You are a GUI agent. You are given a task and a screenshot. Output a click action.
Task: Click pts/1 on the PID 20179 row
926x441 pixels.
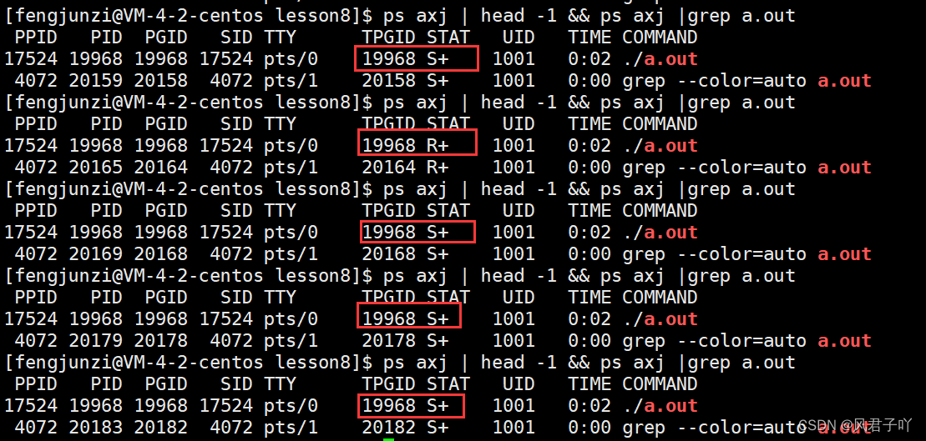[291, 341]
